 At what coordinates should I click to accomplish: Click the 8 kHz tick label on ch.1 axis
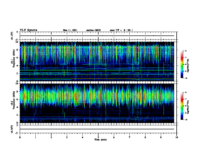(x=17, y=50)
